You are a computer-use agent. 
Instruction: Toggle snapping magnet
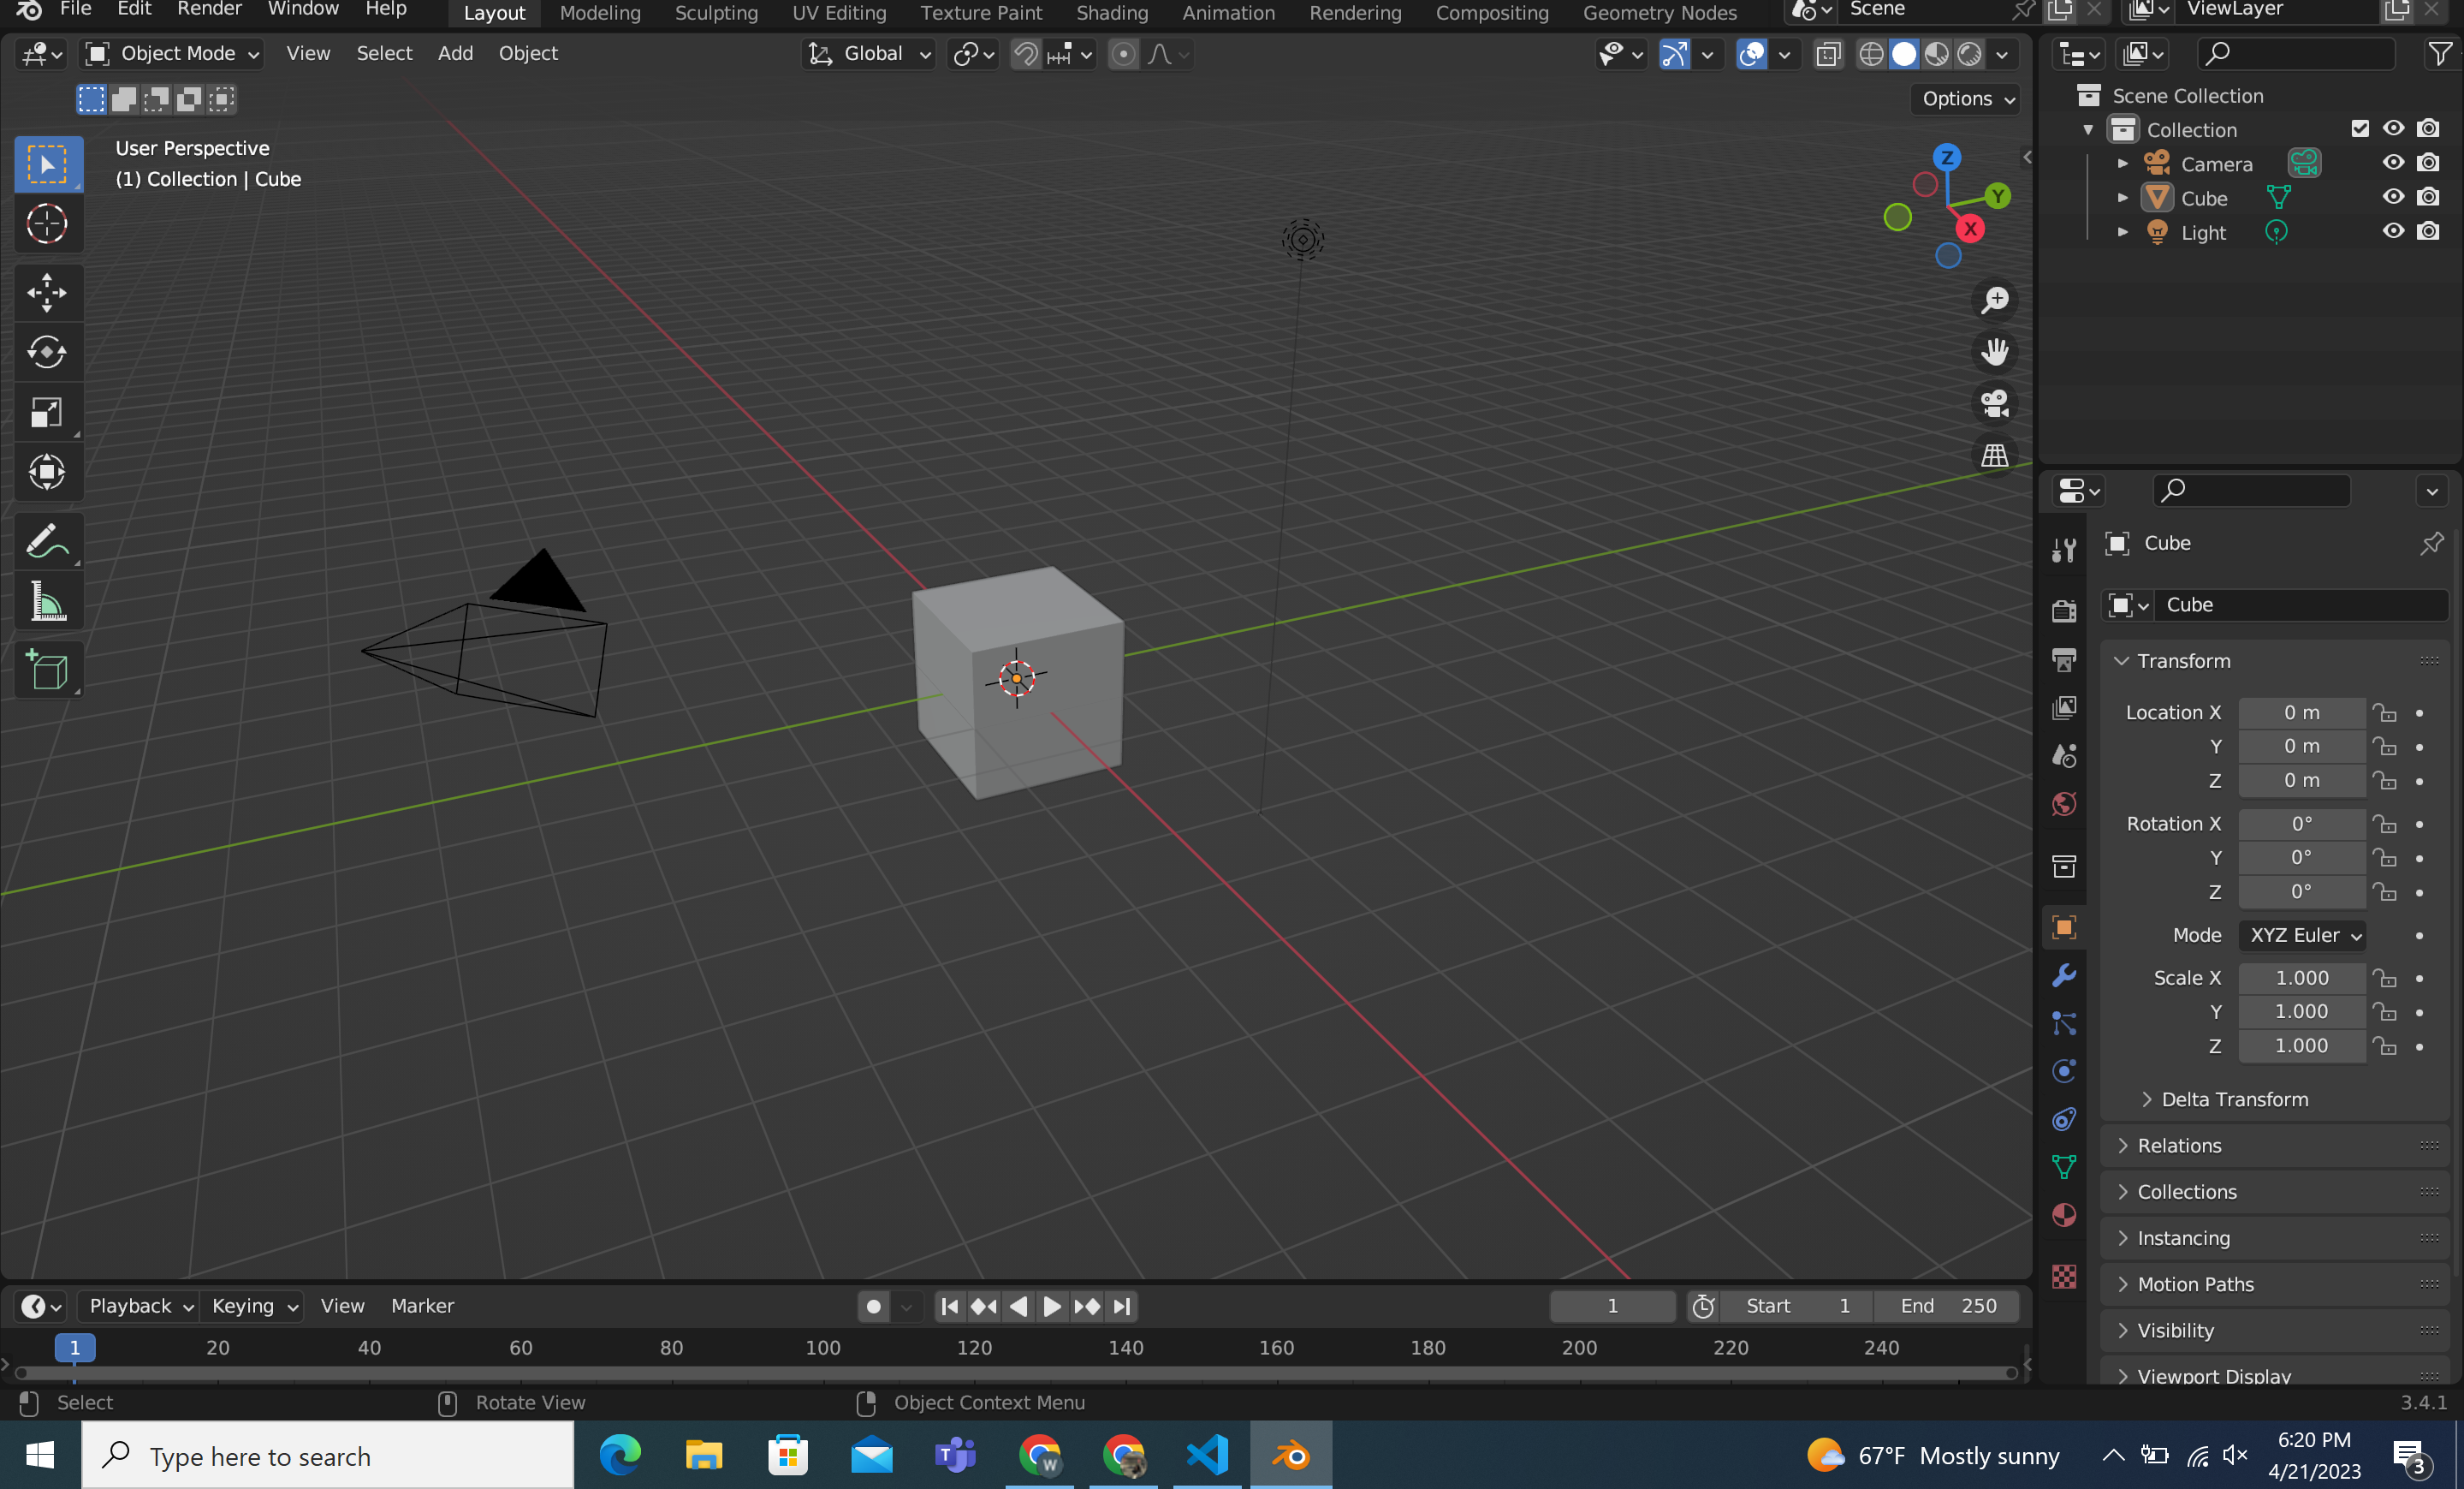(1025, 54)
